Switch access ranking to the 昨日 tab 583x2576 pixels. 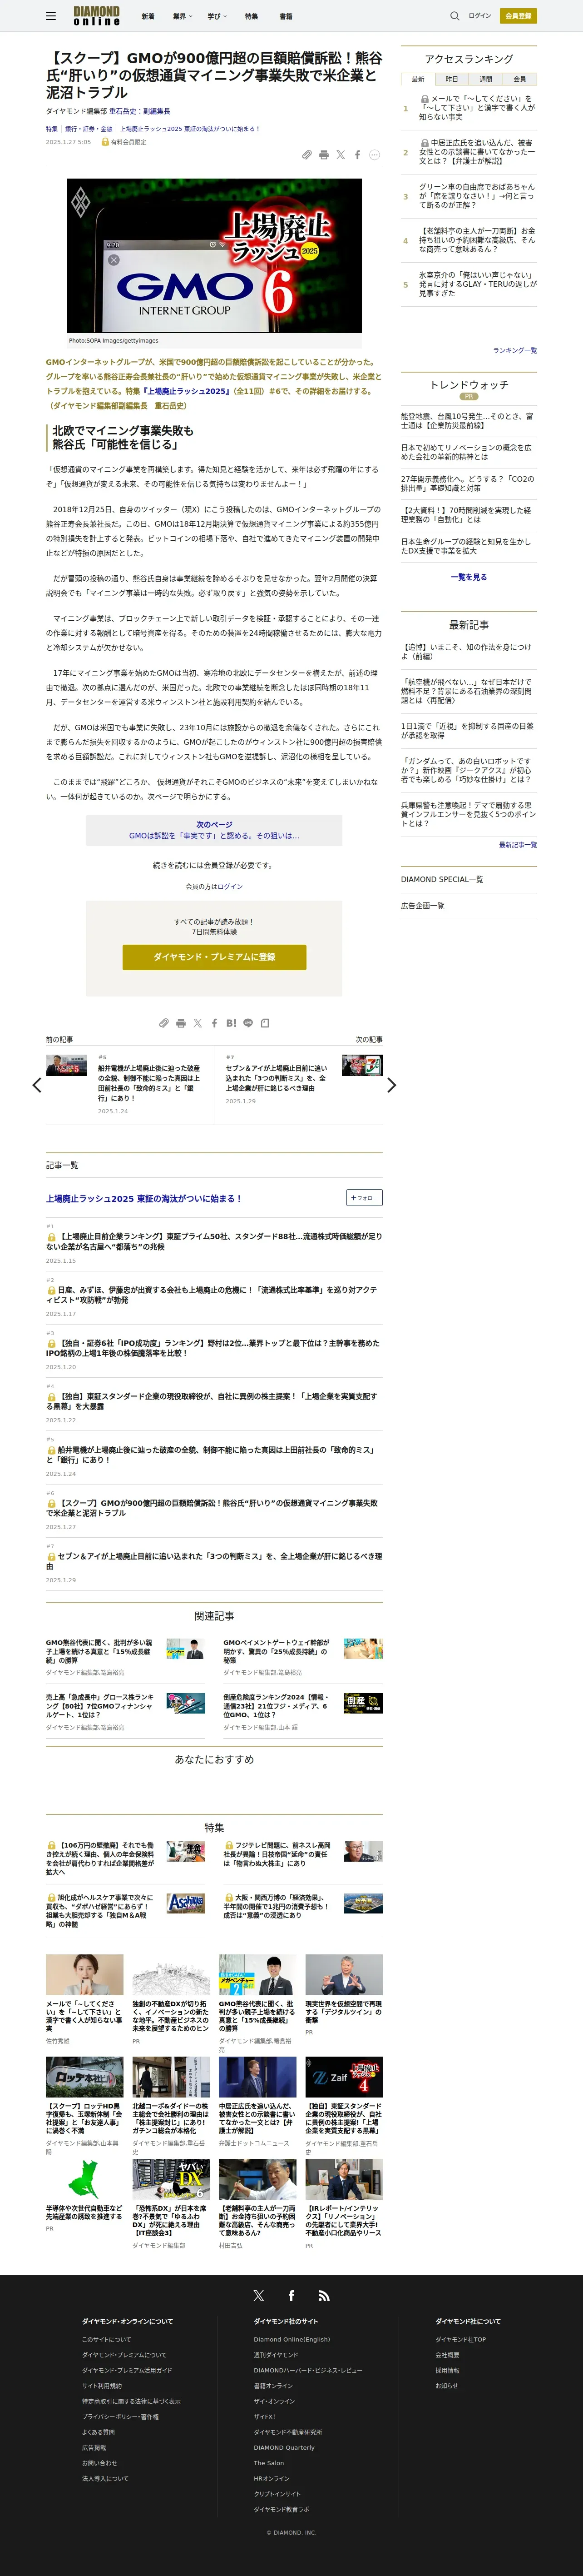pyautogui.click(x=452, y=79)
